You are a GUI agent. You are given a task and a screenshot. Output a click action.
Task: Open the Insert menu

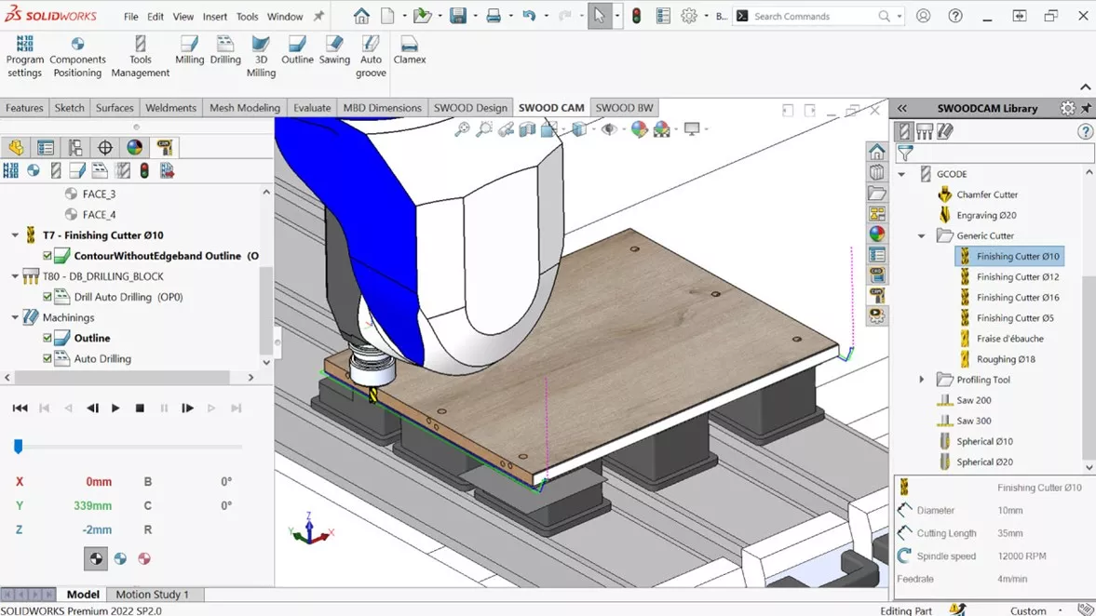[214, 16]
